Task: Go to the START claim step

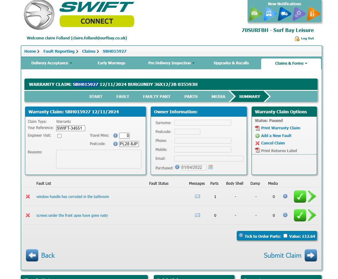Action: click(x=96, y=97)
